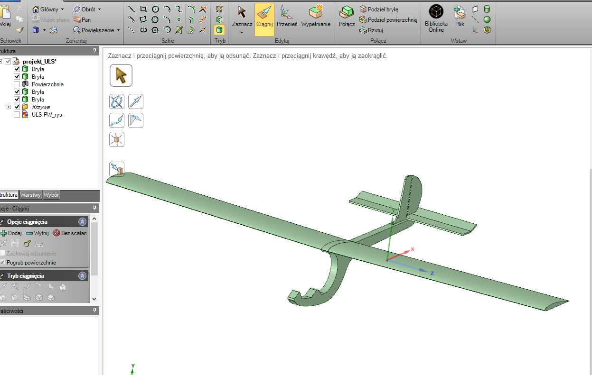This screenshot has height=375, width=592.
Task: Open Biblioteka Online library
Action: coord(436,19)
